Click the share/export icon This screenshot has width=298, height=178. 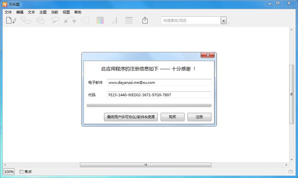click(x=145, y=20)
